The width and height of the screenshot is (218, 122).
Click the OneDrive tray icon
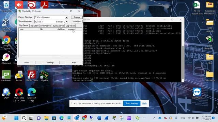coord(160,118)
